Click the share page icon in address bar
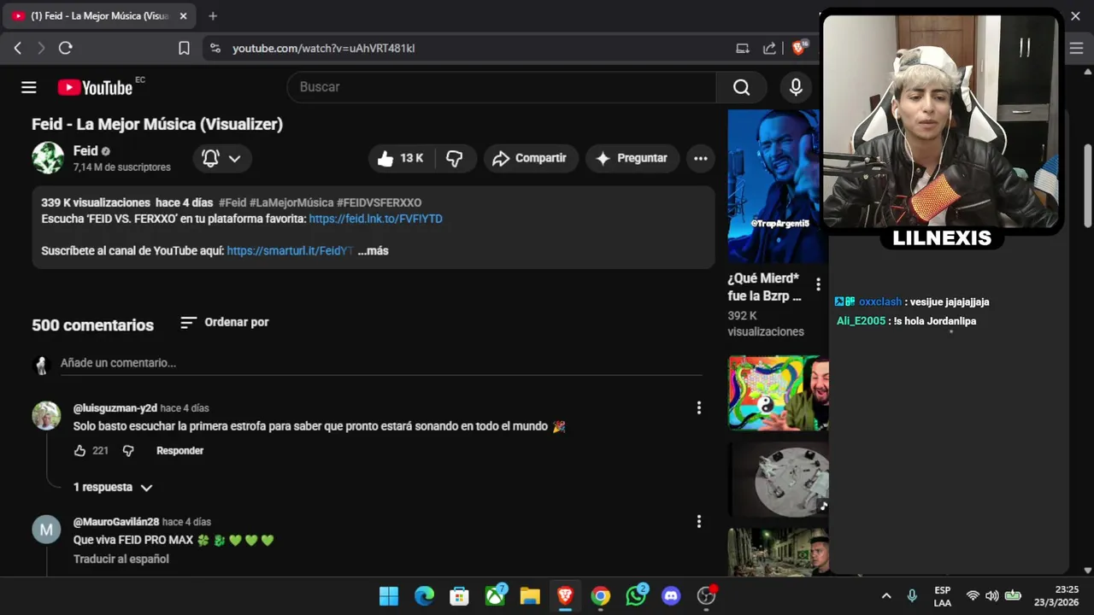This screenshot has height=615, width=1094. click(x=769, y=49)
